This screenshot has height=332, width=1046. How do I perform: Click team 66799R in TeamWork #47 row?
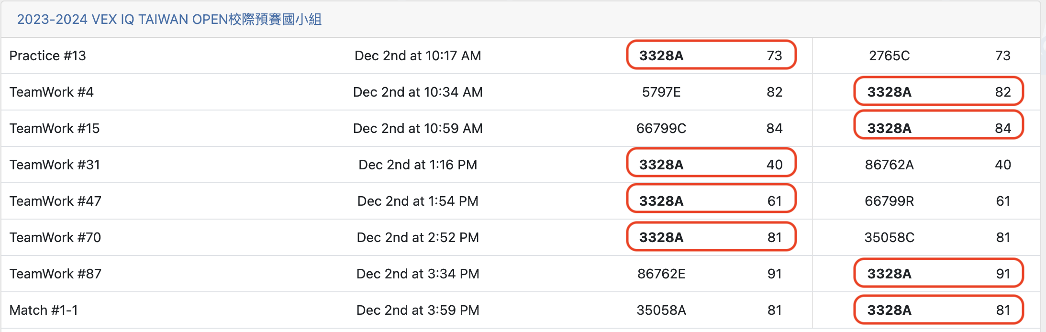point(889,201)
